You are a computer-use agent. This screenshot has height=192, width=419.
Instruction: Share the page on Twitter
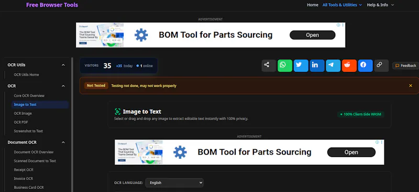coord(301,66)
